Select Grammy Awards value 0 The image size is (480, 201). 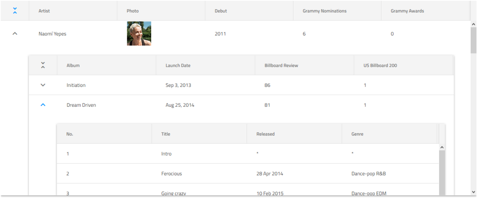(392, 34)
